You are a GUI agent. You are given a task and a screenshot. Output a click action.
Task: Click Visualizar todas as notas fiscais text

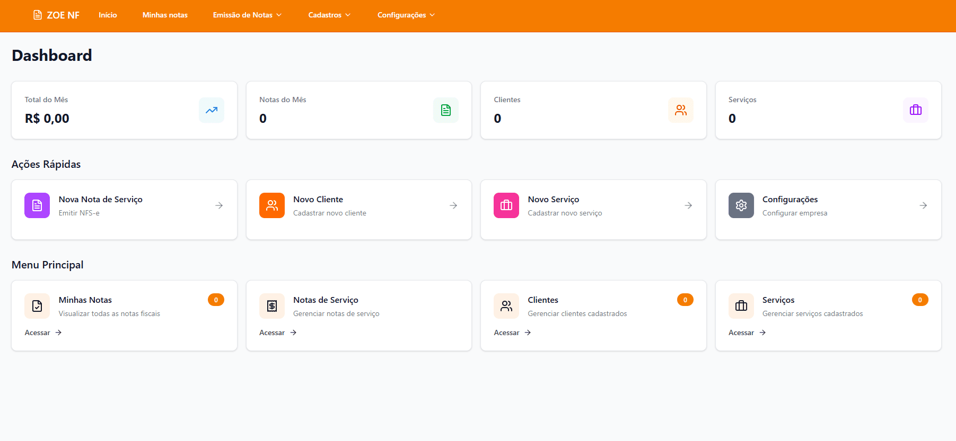tap(109, 313)
